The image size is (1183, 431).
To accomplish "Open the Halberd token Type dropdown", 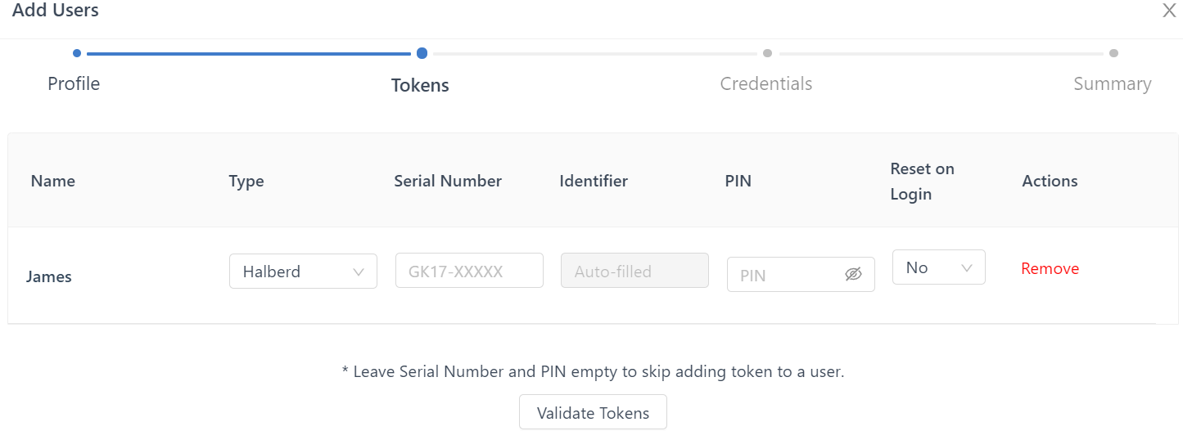I will coord(303,272).
